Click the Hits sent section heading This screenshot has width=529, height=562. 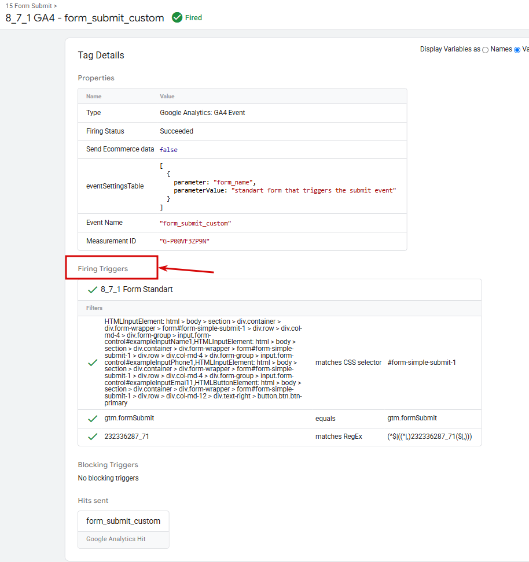[x=93, y=501]
